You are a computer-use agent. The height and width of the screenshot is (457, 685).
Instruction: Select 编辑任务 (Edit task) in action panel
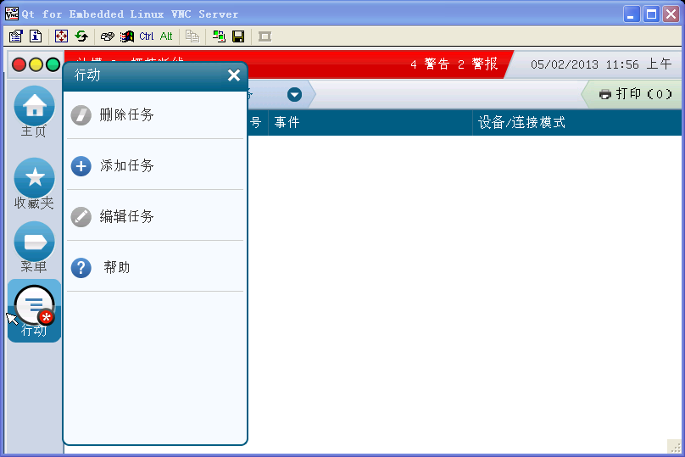pyautogui.click(x=127, y=217)
